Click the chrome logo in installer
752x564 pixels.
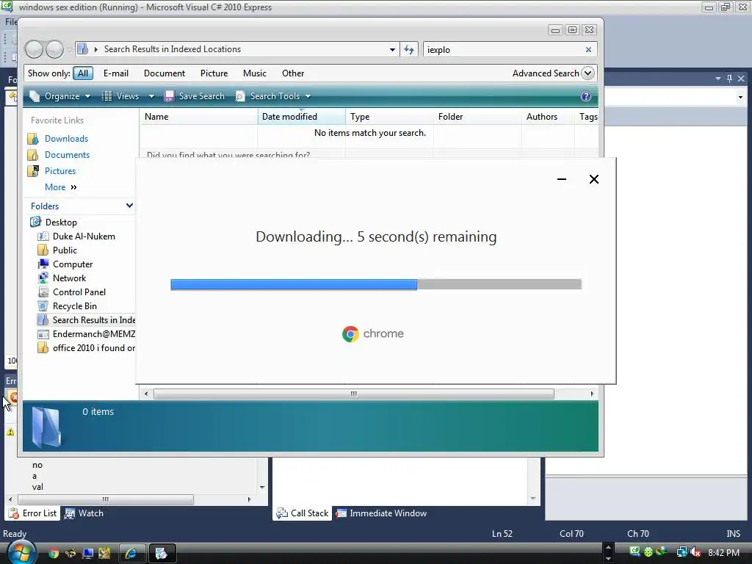point(372,333)
